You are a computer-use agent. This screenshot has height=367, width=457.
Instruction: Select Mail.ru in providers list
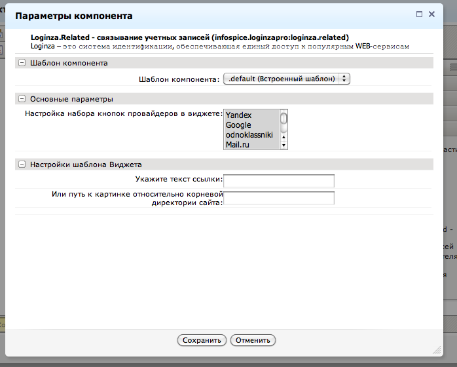pyautogui.click(x=253, y=144)
